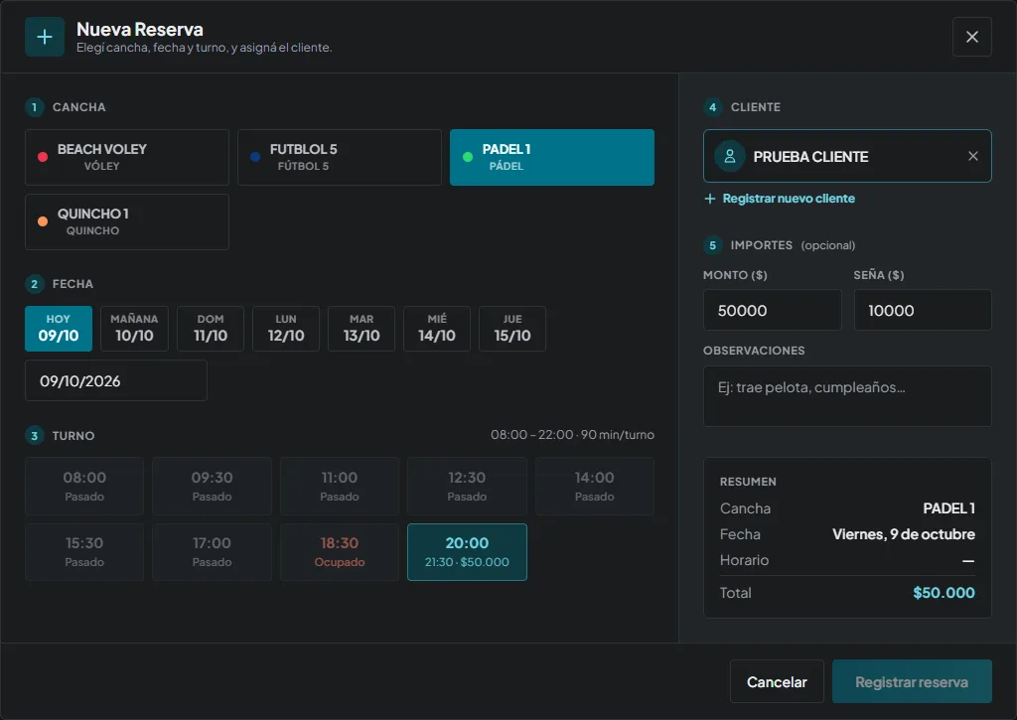Click the occupied 18:30 slot
Image resolution: width=1017 pixels, height=720 pixels.
tap(340, 552)
